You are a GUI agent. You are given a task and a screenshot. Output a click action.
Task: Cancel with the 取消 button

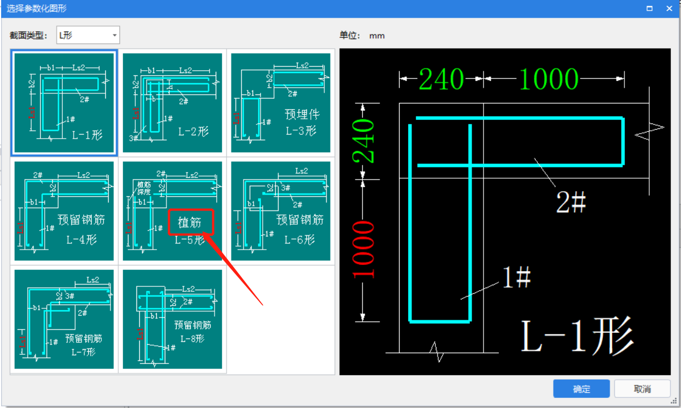[x=643, y=389]
